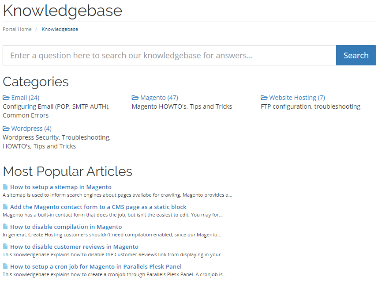Screen dimensions: 382x281
Task: Open the Magento (47) category
Action: pyautogui.click(x=159, y=98)
